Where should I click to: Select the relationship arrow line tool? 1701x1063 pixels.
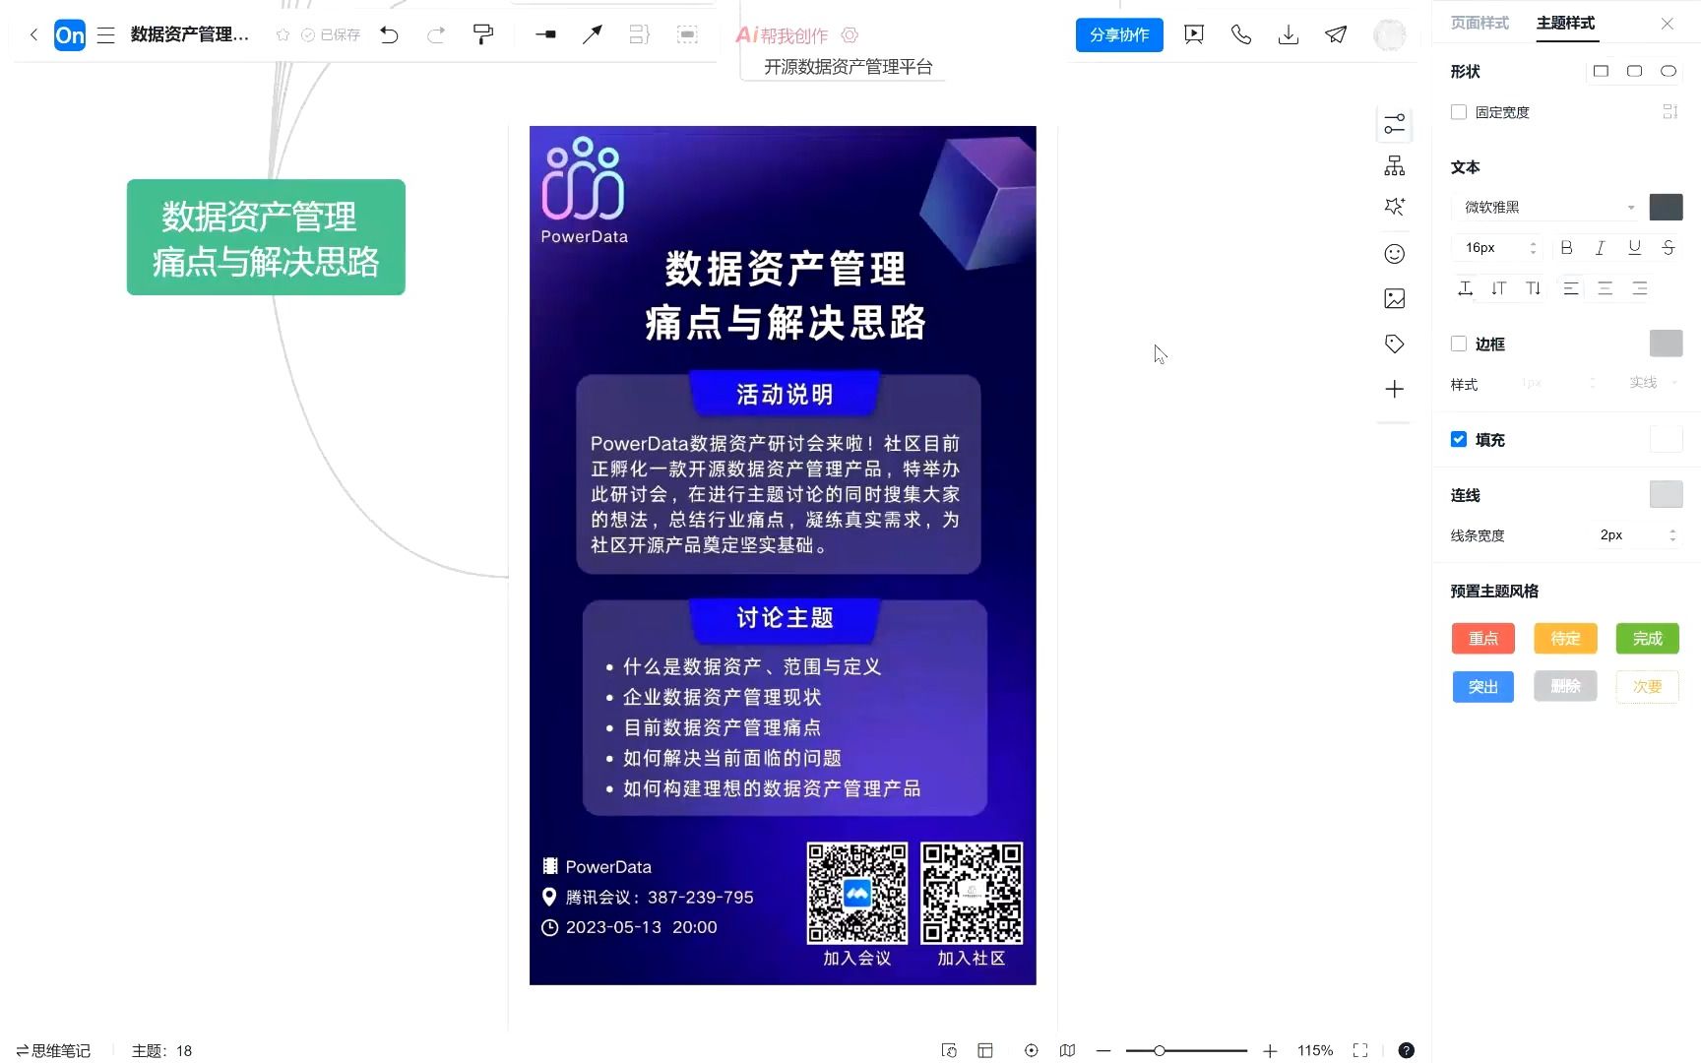coord(592,35)
